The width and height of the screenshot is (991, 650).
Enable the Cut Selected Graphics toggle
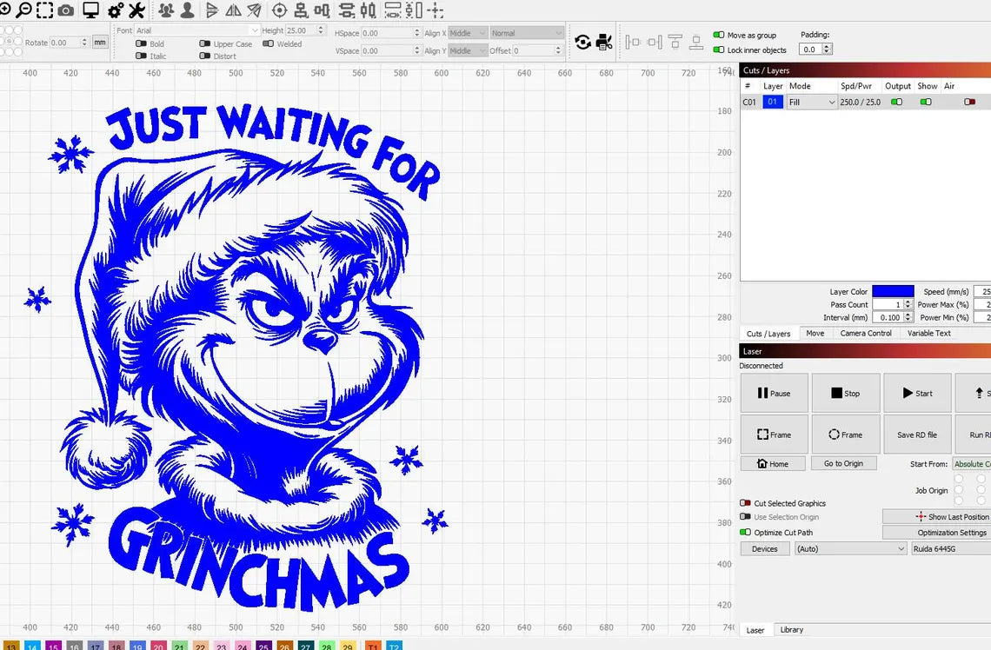click(745, 503)
